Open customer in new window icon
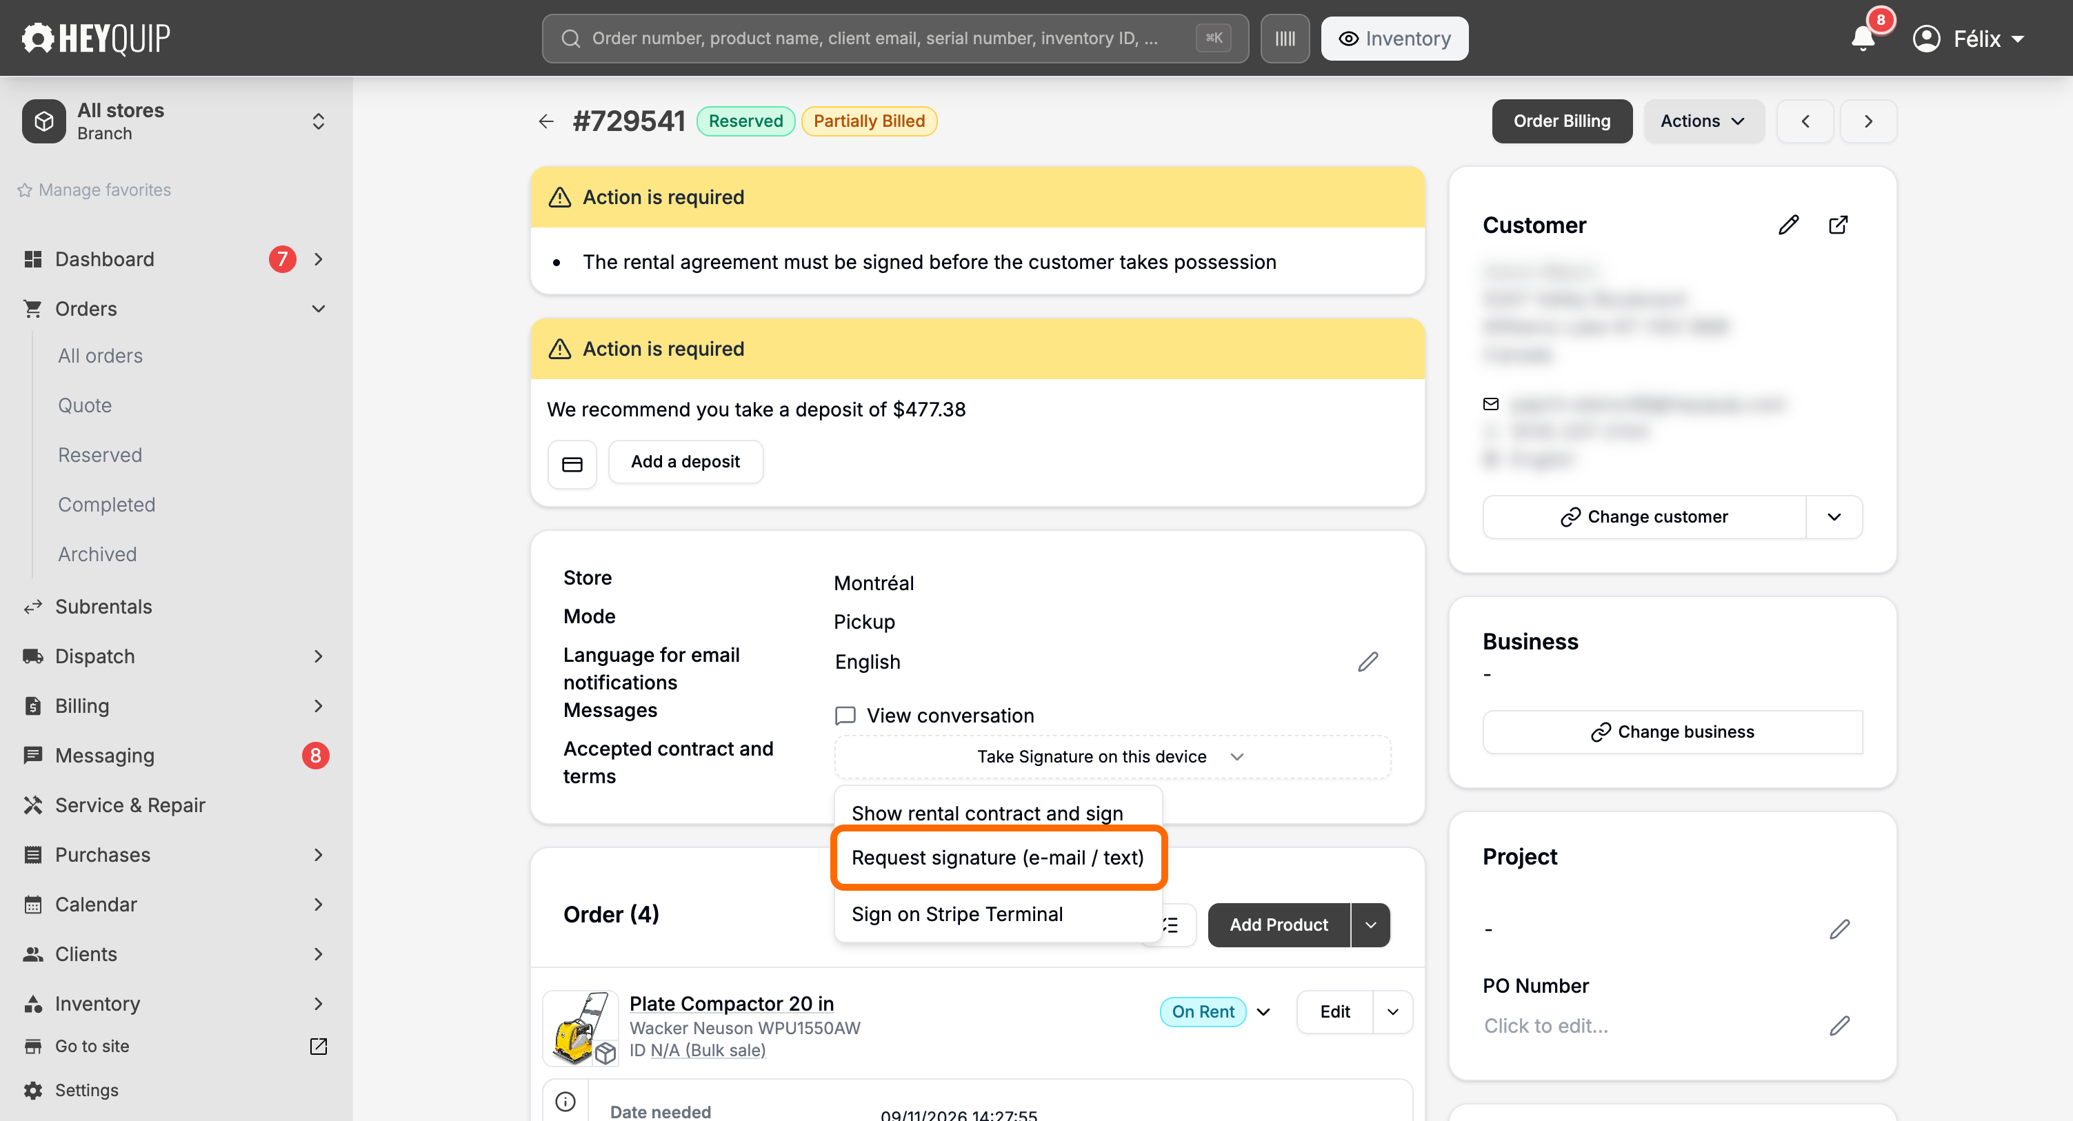This screenshot has width=2073, height=1121. (x=1838, y=225)
